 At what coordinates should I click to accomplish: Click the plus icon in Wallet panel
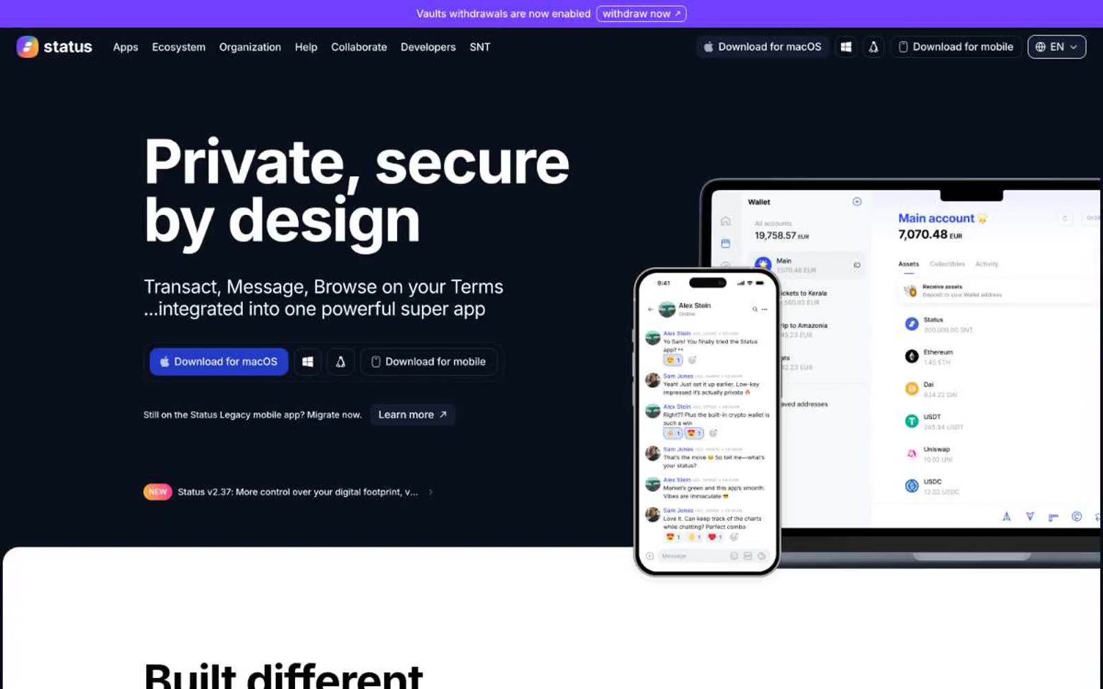[x=857, y=202]
